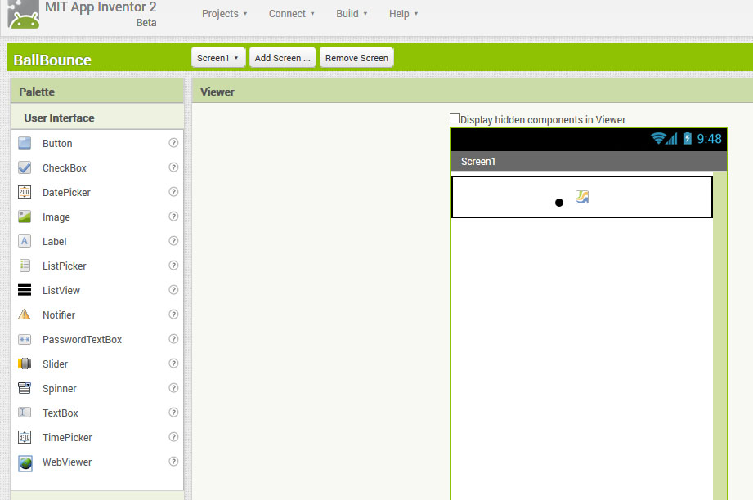Open help for WebViewer component
This screenshot has height=500, width=753.
[173, 461]
